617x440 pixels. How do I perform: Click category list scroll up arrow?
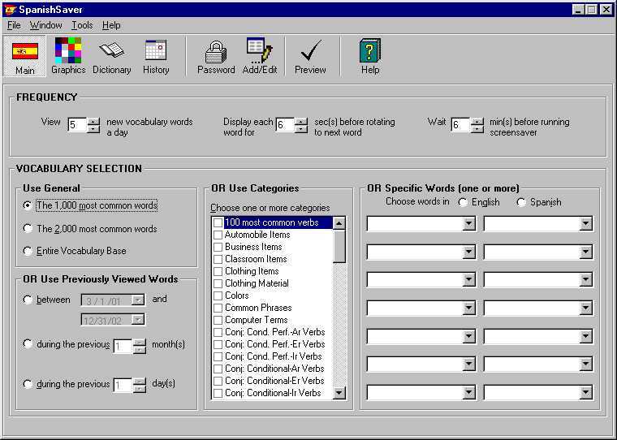tap(339, 223)
